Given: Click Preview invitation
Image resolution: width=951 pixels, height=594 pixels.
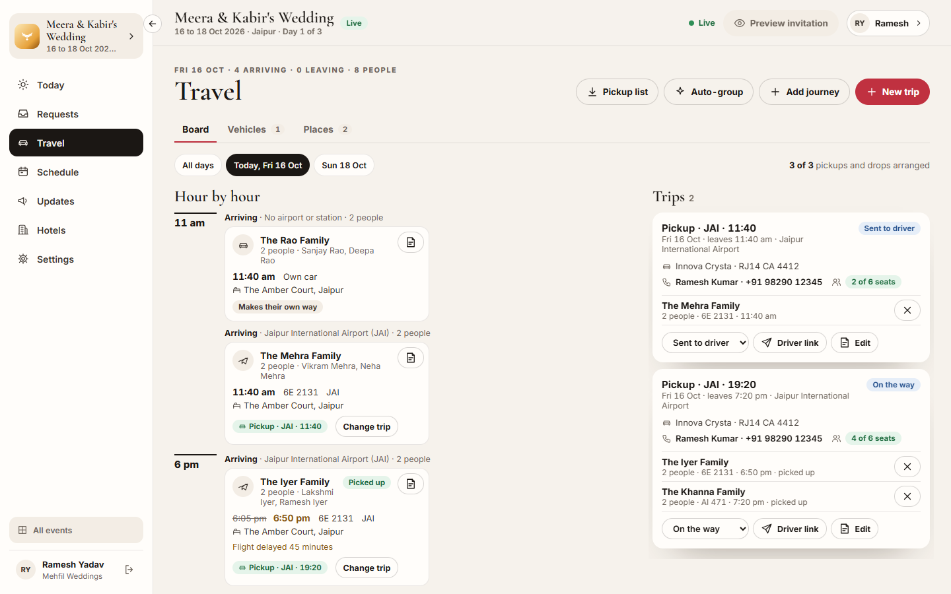Looking at the screenshot, I should click(781, 23).
